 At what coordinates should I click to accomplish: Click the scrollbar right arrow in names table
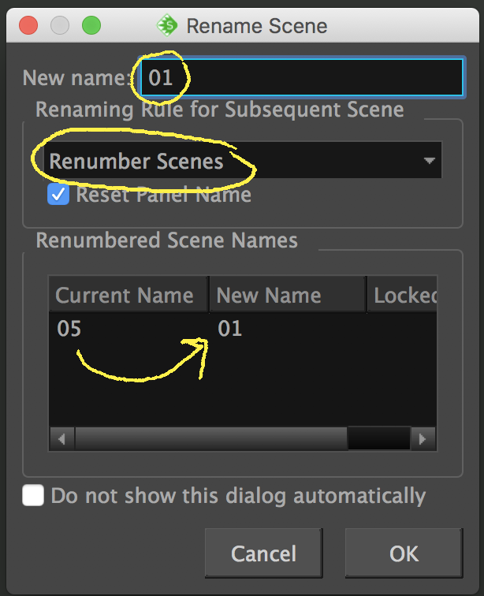423,438
